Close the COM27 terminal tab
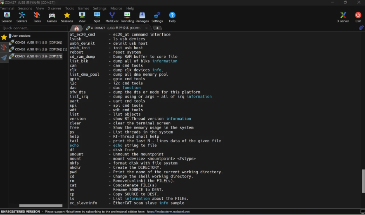Screen dimensions: 365x215 [x=147, y=28]
